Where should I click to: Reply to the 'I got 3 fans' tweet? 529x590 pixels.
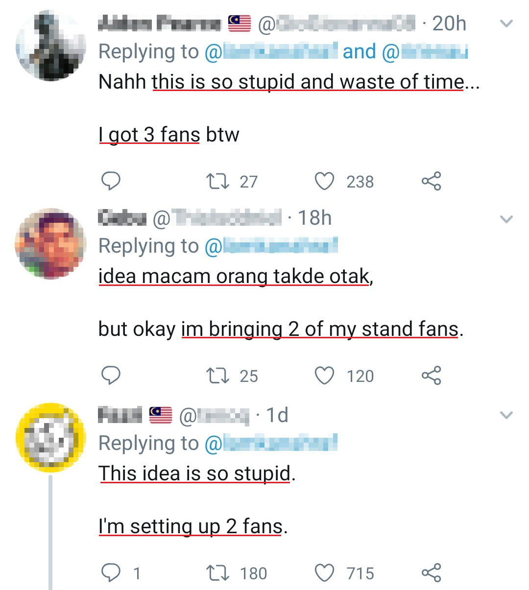coord(111,181)
